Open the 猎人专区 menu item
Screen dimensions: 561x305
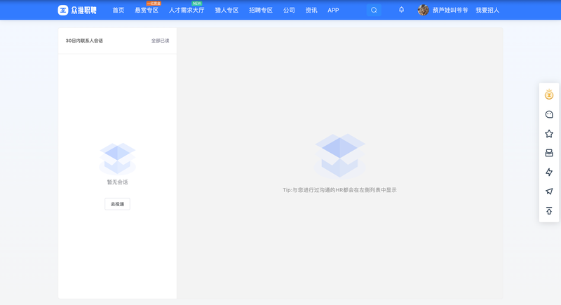[227, 11]
